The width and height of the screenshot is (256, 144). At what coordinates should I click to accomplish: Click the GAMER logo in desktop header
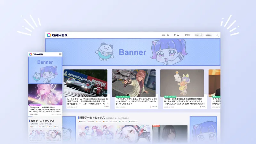click(x=57, y=35)
